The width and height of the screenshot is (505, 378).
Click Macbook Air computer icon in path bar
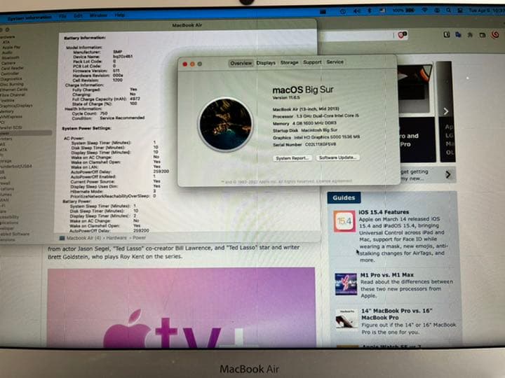click(62, 238)
